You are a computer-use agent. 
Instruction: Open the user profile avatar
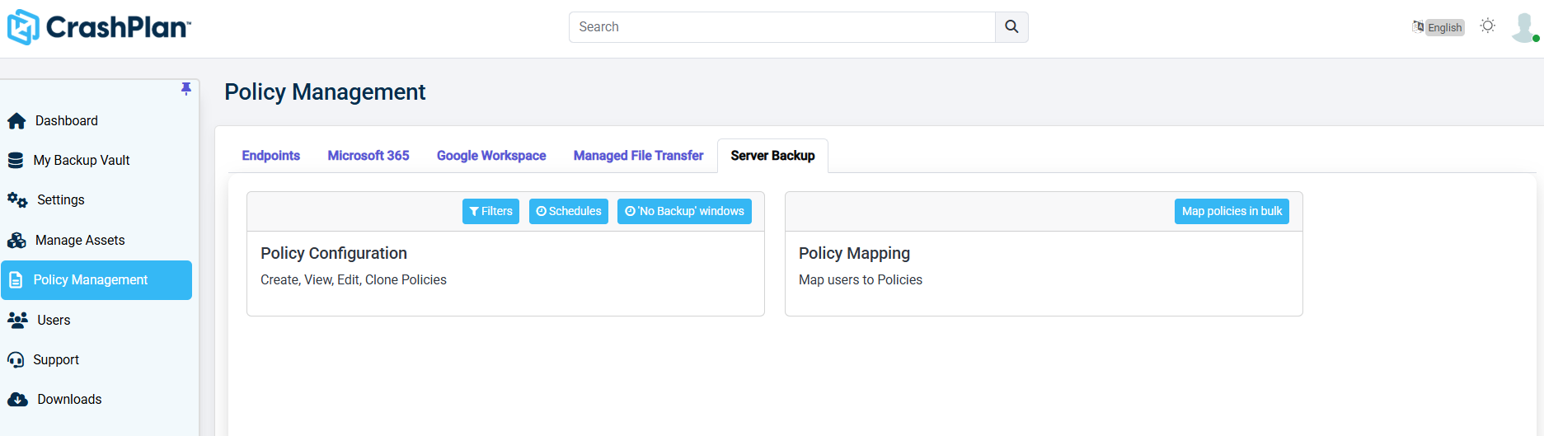(x=1524, y=27)
